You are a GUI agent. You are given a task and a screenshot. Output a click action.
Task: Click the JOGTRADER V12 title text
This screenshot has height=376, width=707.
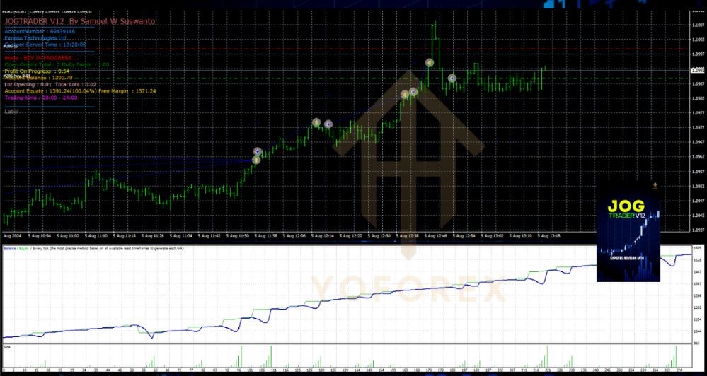click(80, 21)
